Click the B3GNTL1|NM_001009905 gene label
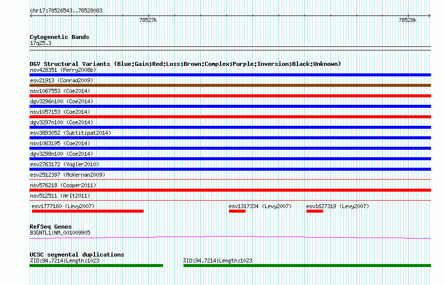 [60, 233]
